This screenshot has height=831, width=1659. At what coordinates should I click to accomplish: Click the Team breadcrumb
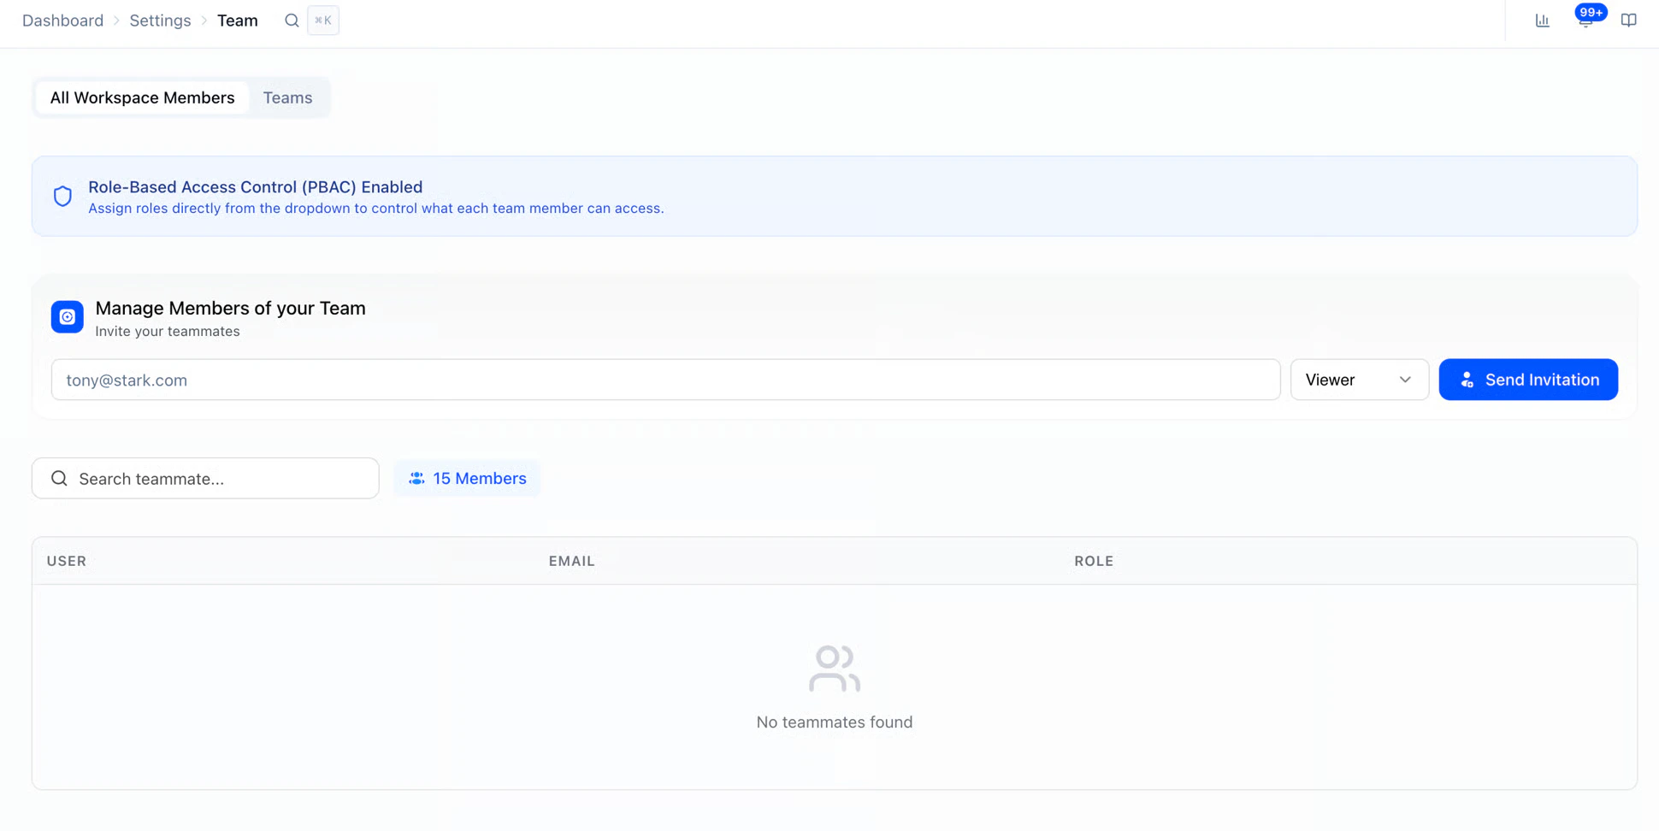238,21
